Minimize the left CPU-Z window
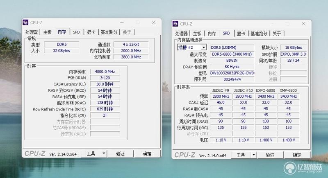 click(122, 23)
